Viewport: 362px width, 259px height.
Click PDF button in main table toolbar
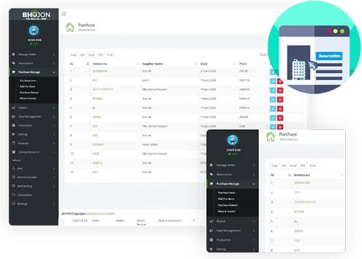[x=100, y=55]
